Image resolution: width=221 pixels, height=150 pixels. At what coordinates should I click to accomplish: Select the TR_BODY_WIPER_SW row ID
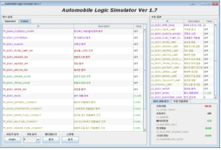pyautogui.click(x=14, y=89)
